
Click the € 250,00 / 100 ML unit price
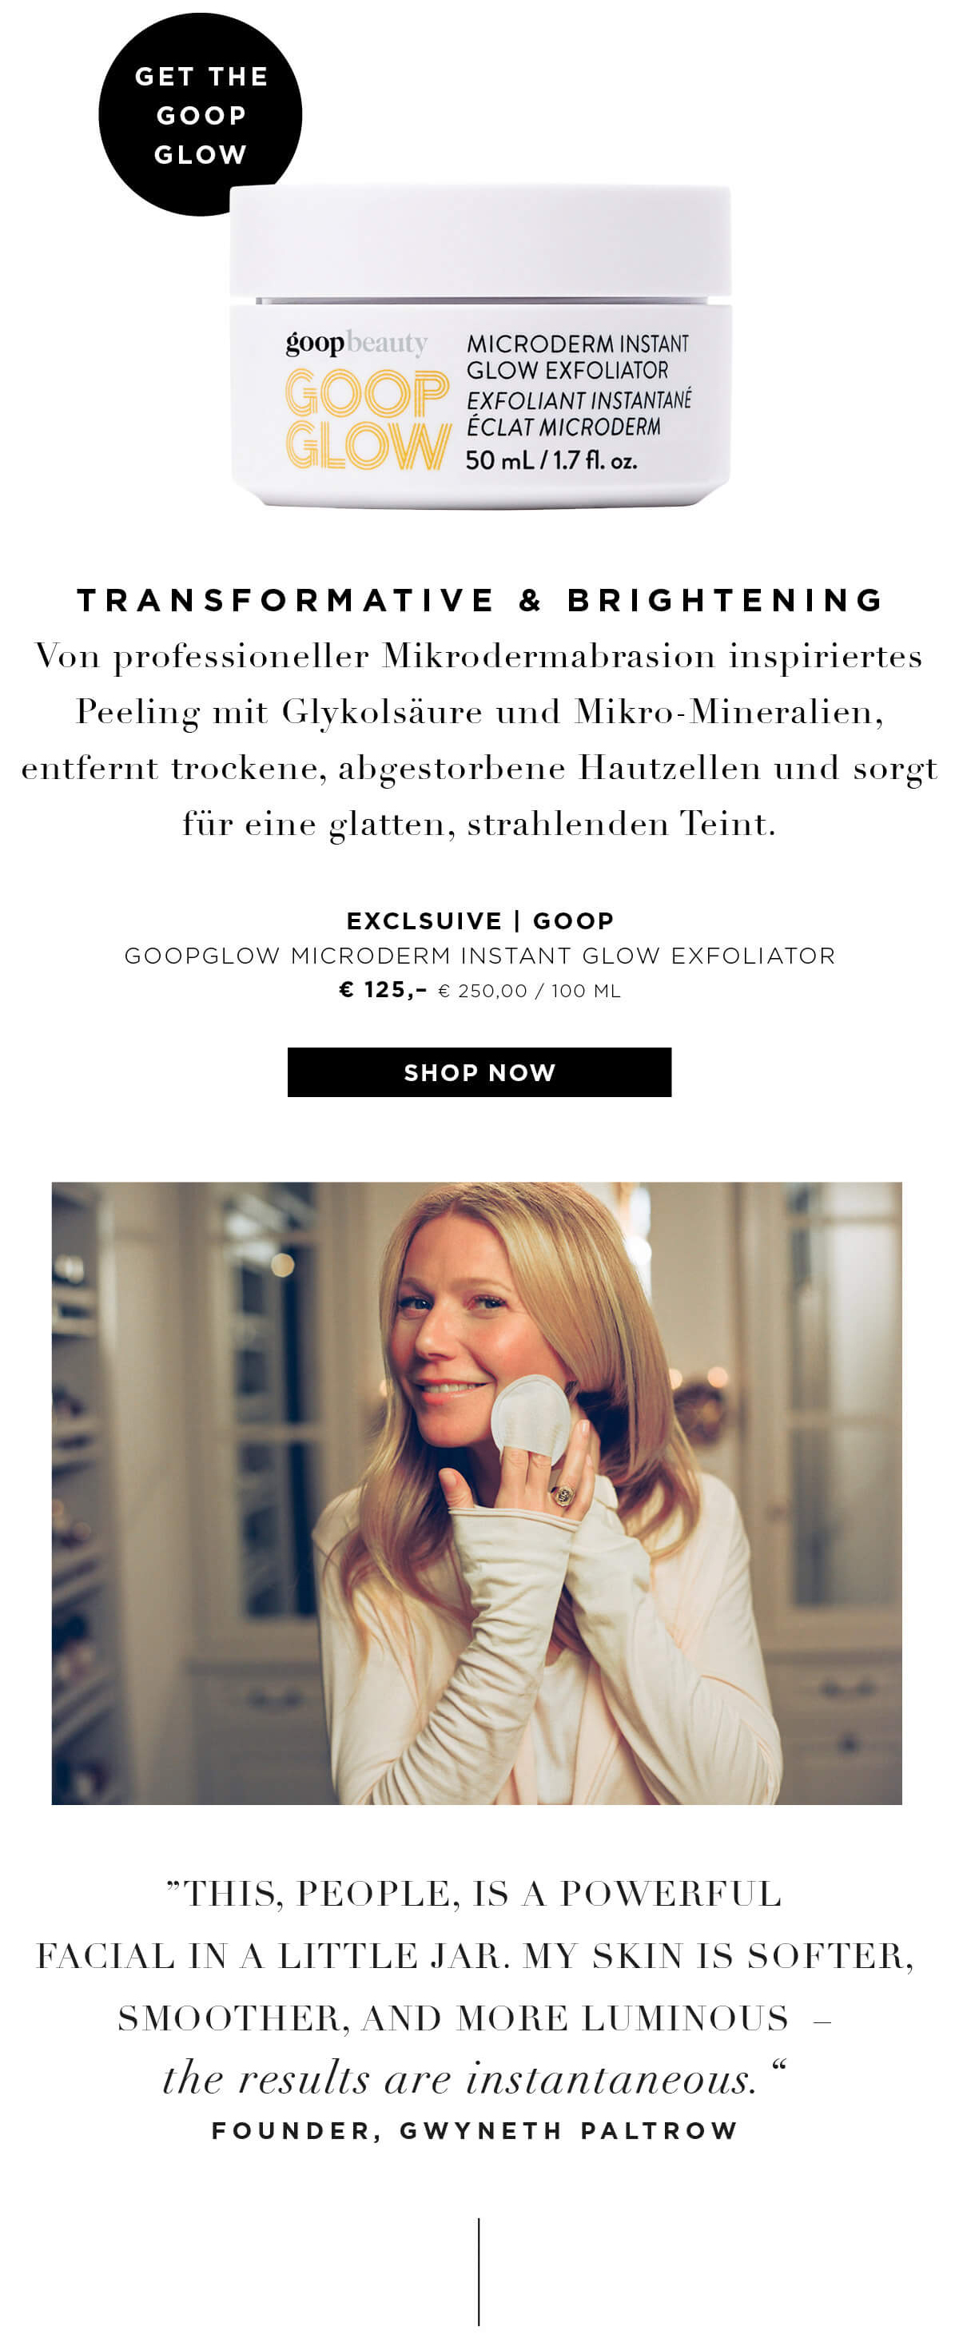pyautogui.click(x=529, y=991)
